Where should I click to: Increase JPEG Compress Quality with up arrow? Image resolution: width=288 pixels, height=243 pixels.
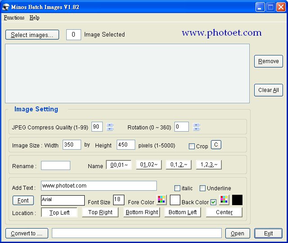point(110,125)
